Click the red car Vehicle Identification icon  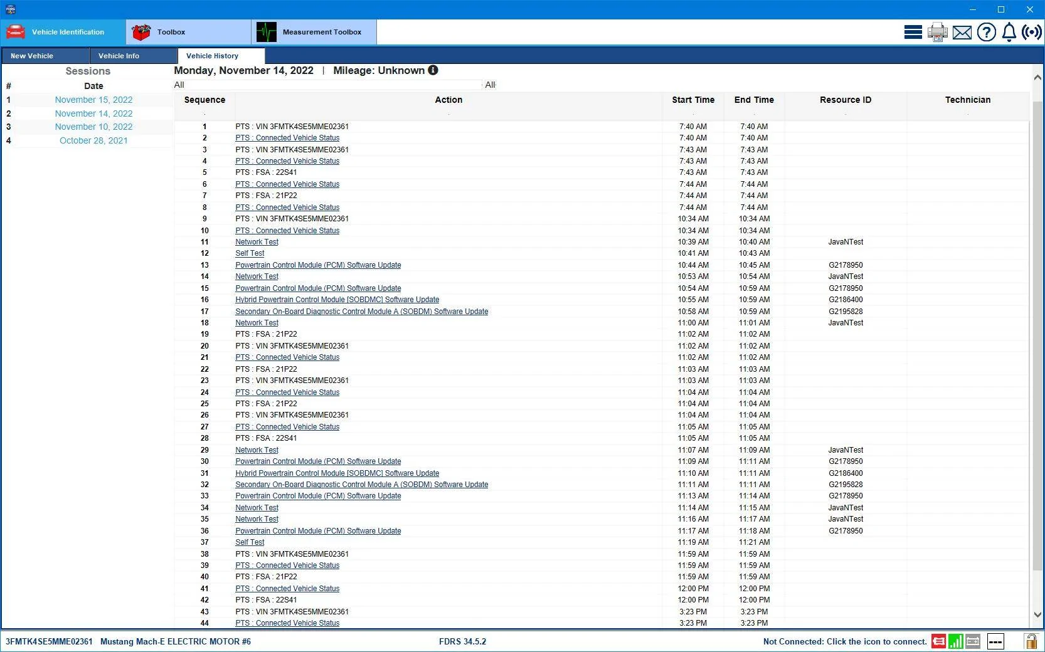tap(15, 32)
